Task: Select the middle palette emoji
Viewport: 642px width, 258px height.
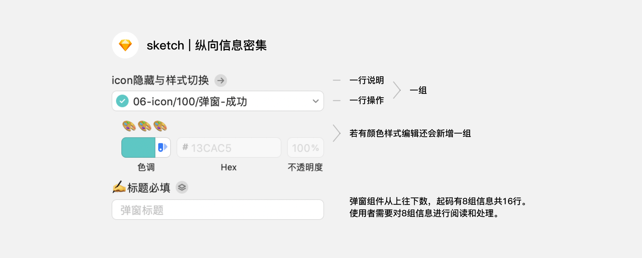Action: [144, 126]
